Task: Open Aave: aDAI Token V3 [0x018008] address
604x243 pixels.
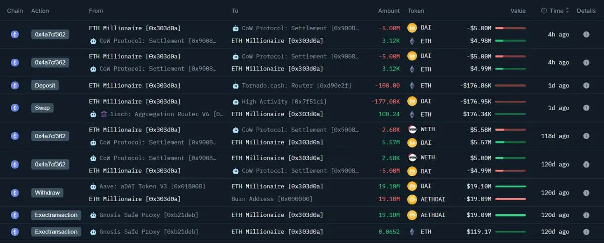Action: click(153, 186)
